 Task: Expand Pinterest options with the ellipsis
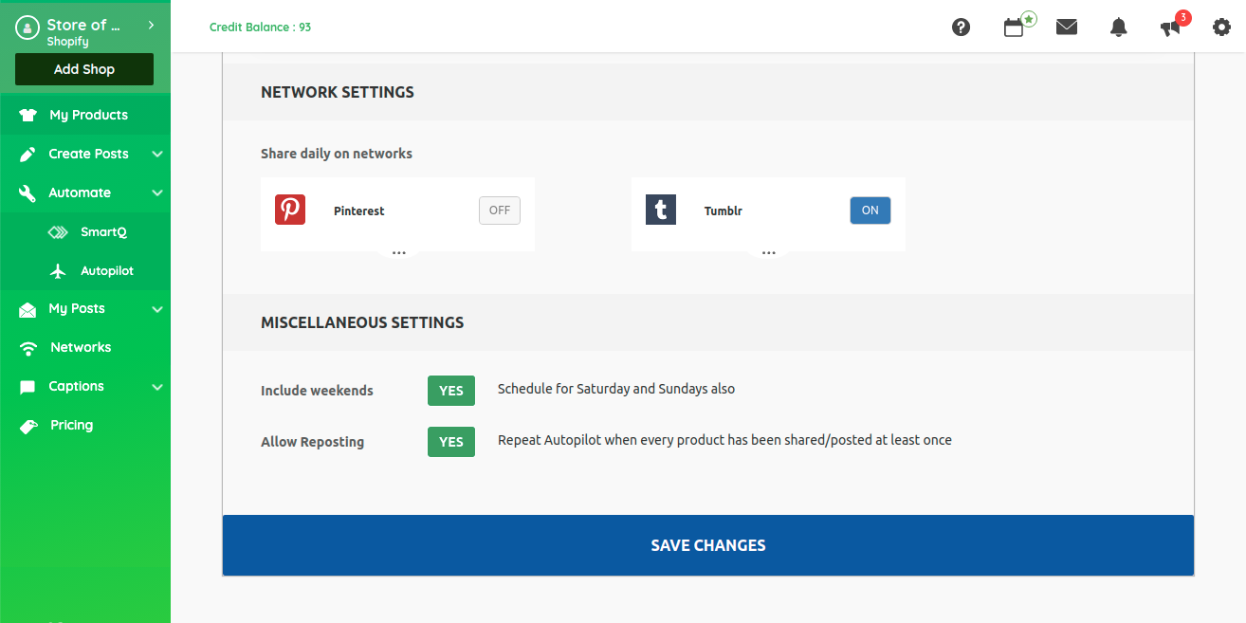point(398,253)
